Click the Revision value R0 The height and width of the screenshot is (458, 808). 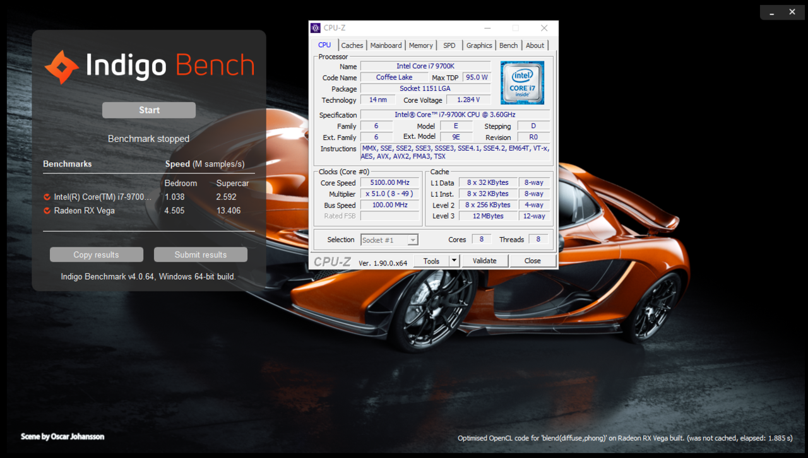533,138
